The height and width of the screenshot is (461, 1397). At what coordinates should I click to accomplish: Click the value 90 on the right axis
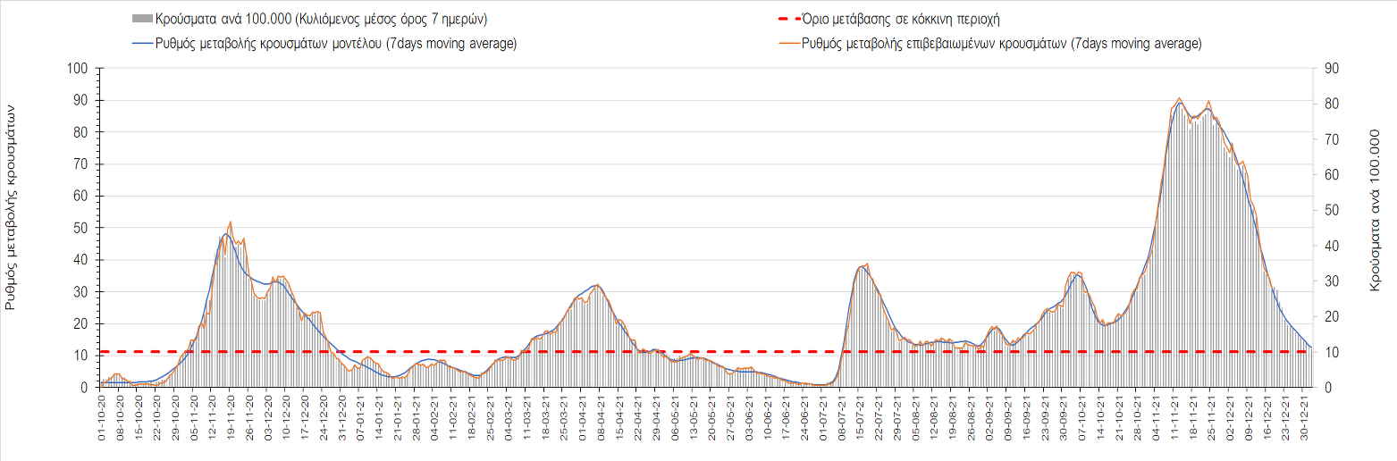click(x=1331, y=69)
